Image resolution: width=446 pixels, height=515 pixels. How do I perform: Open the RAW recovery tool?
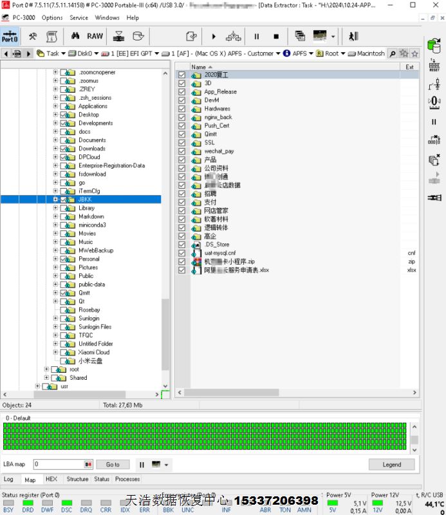tap(95, 37)
